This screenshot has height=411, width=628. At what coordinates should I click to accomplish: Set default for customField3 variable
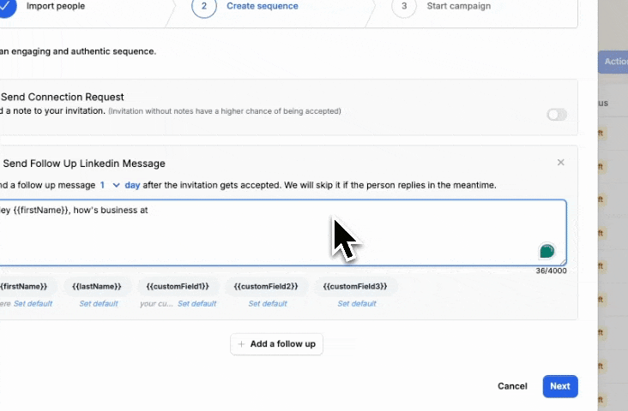pyautogui.click(x=357, y=303)
